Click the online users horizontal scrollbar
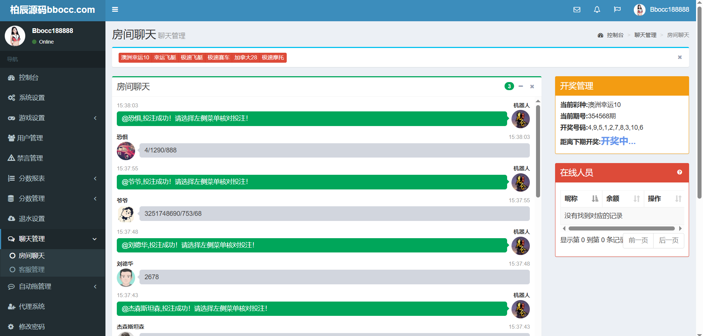Viewport: 703px width, 336px height. (x=622, y=228)
